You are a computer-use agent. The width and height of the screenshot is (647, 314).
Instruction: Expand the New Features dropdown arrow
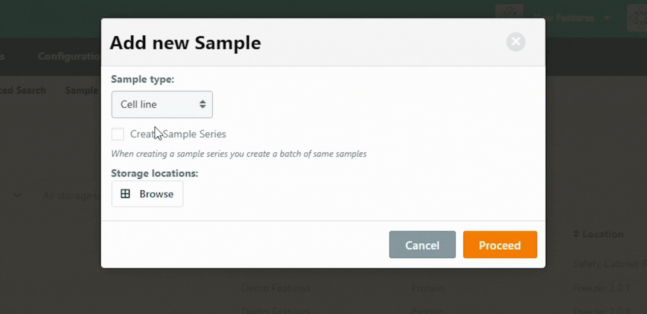click(607, 18)
